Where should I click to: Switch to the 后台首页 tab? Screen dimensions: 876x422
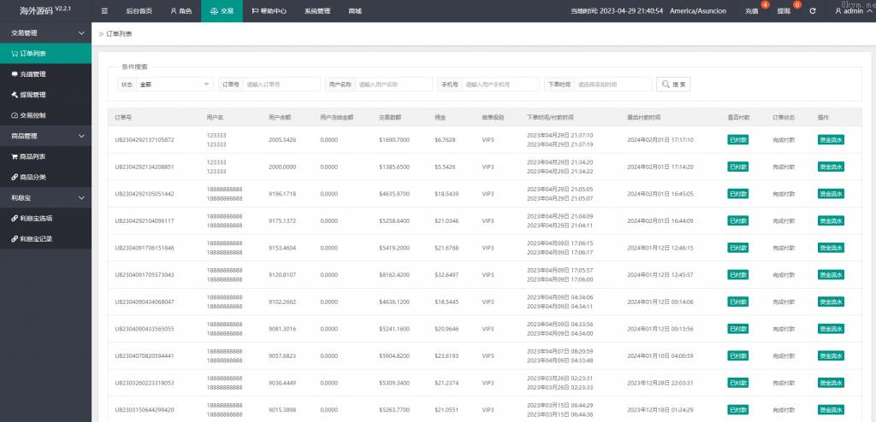(139, 11)
